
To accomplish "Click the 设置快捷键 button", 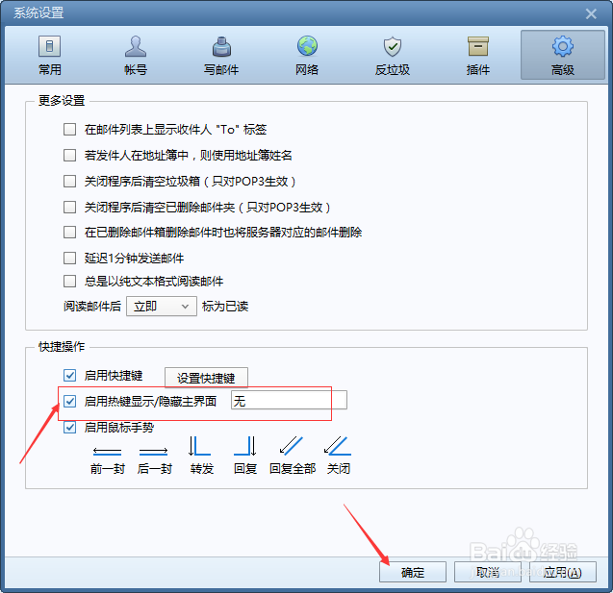I will point(206,378).
